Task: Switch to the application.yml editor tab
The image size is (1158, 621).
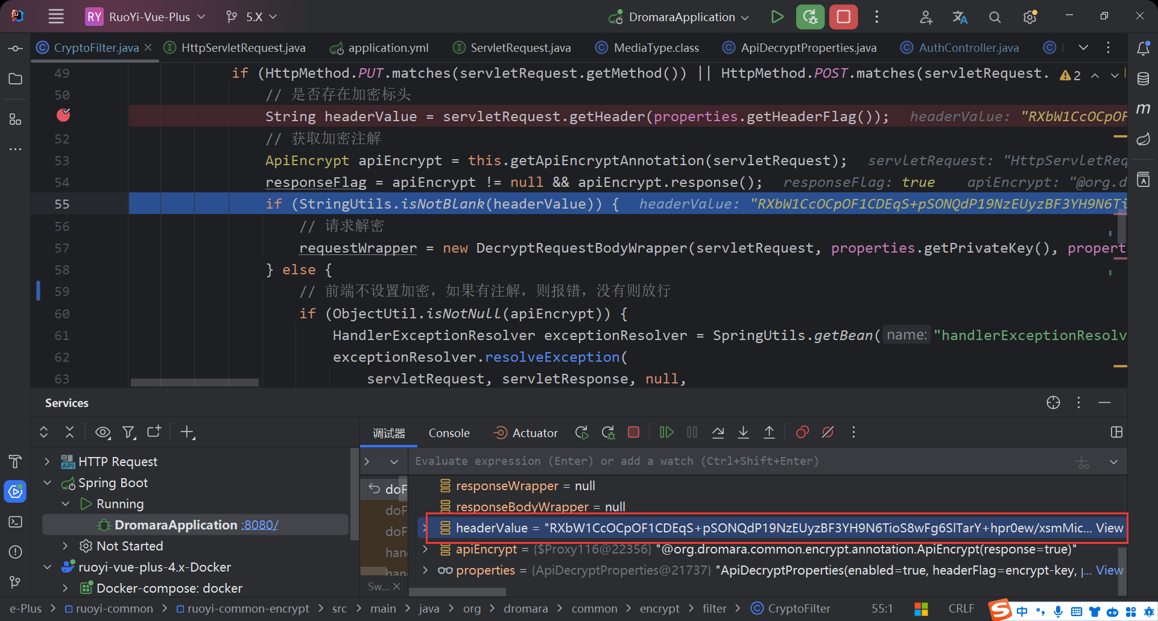Action: pos(388,48)
